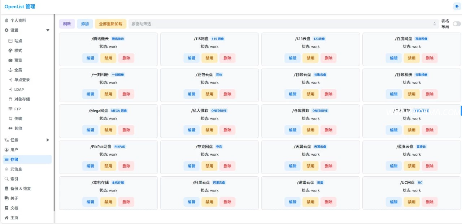
Task: Disable the /谷歌相册 storage
Action: click(x=412, y=94)
